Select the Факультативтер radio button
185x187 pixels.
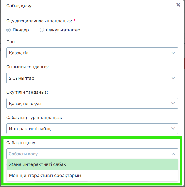(x=42, y=30)
